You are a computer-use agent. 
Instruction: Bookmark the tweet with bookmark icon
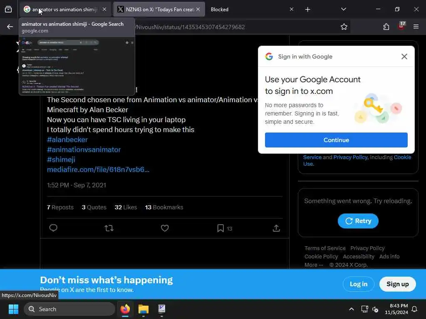[x=220, y=228]
